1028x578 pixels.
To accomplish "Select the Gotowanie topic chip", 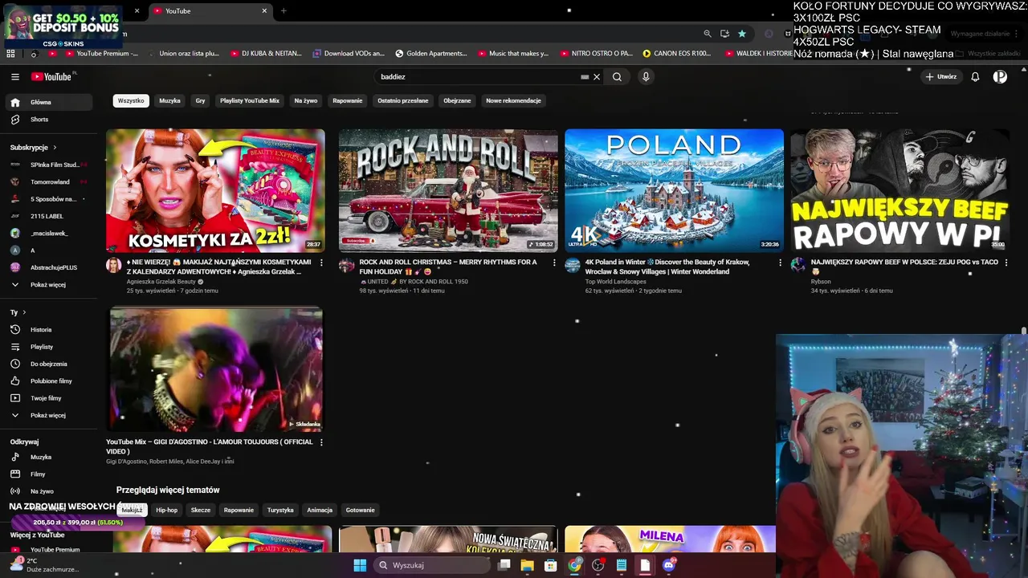I will (361, 511).
